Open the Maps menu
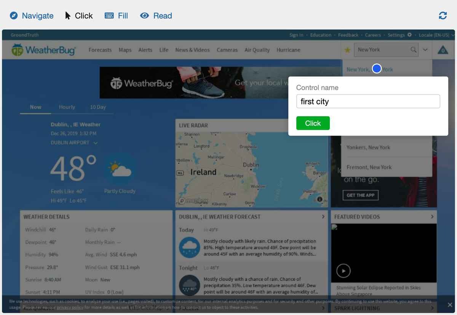This screenshot has width=457, height=315. (125, 50)
